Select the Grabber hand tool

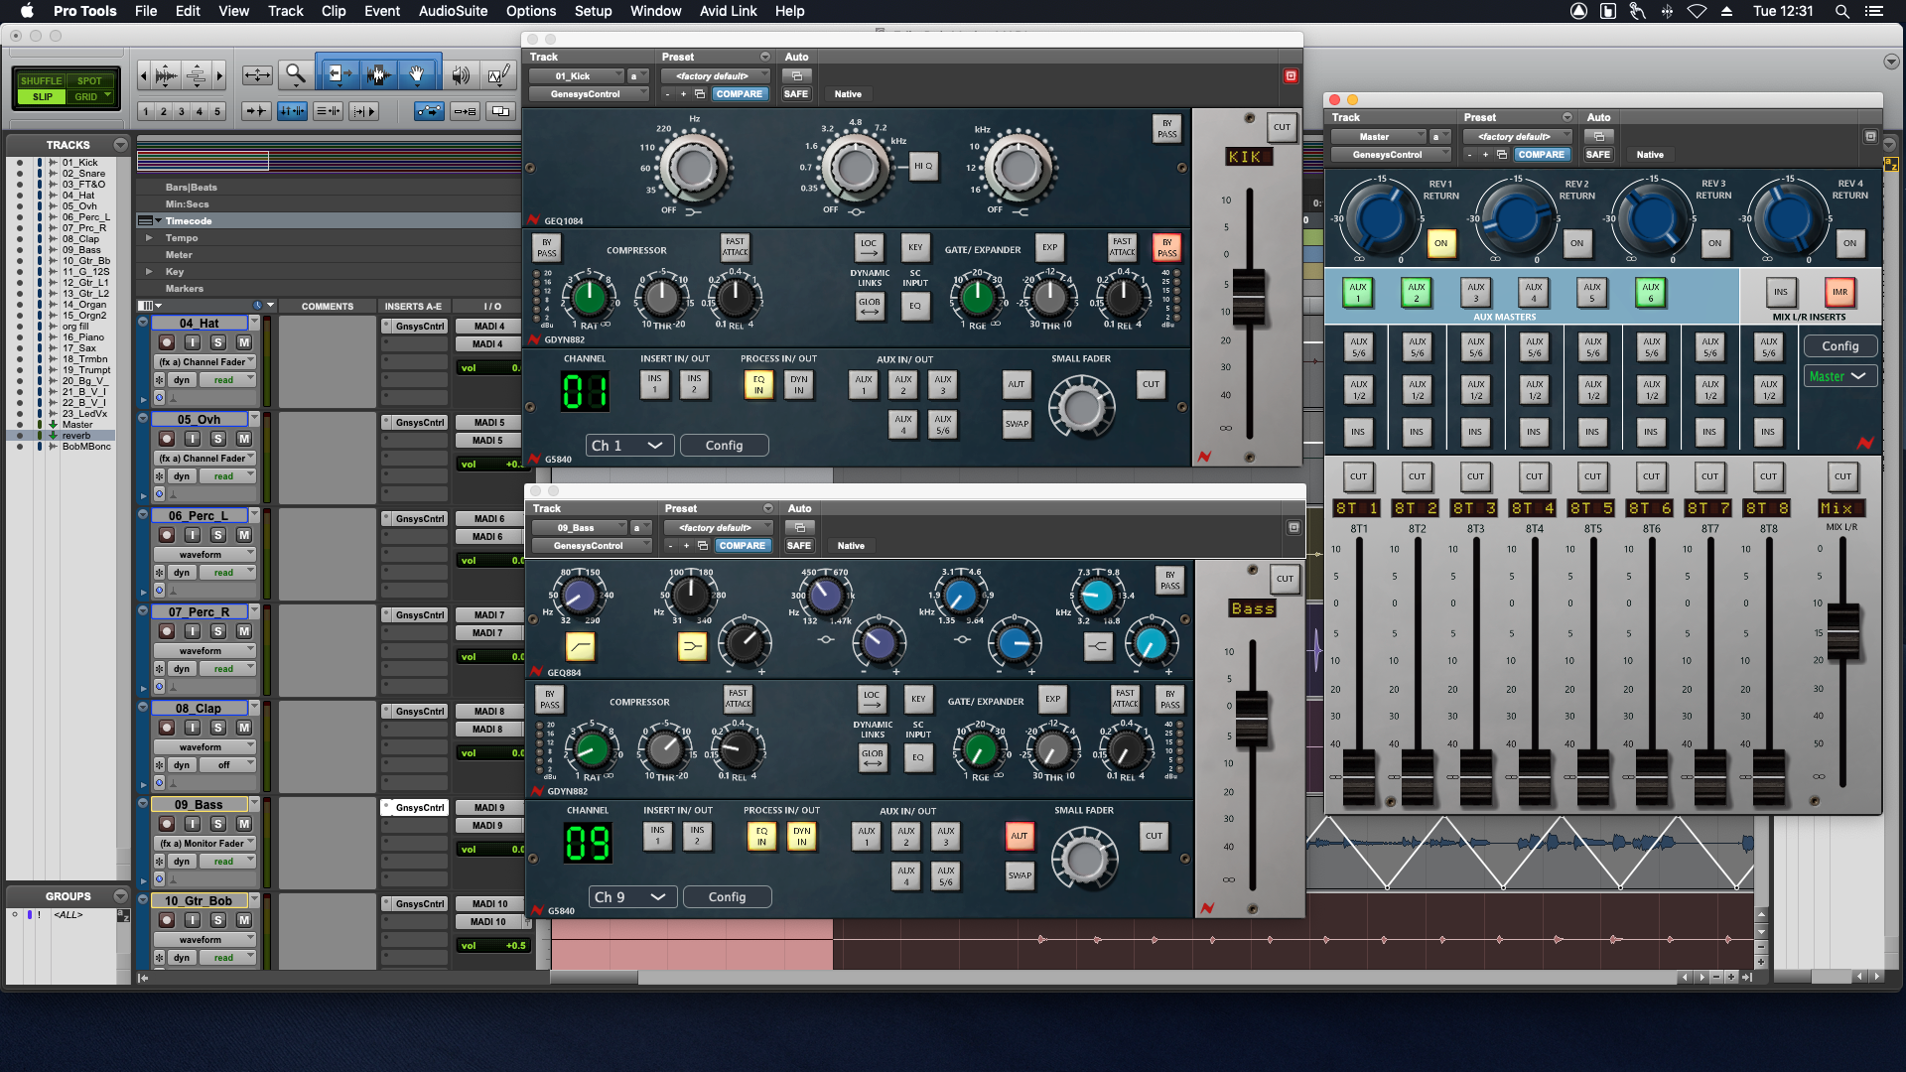pyautogui.click(x=418, y=74)
